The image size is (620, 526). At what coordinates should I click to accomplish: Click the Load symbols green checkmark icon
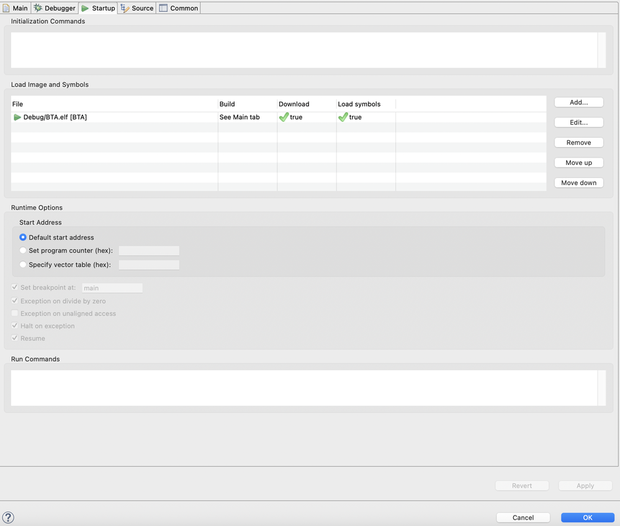pyautogui.click(x=343, y=117)
